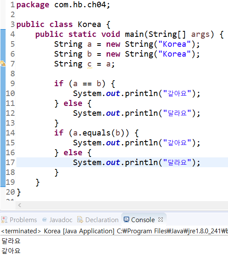Click line number 9 in the gutter
228x259 pixels.
12,84
